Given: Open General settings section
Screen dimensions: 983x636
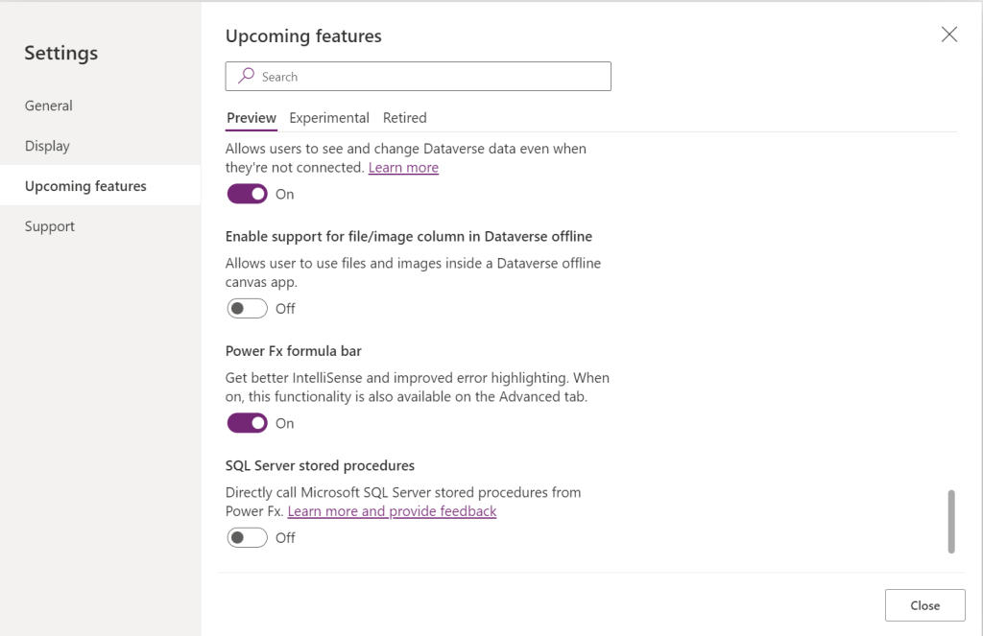Looking at the screenshot, I should (49, 106).
